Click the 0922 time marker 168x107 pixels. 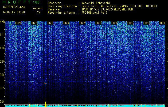coord(34,23)
